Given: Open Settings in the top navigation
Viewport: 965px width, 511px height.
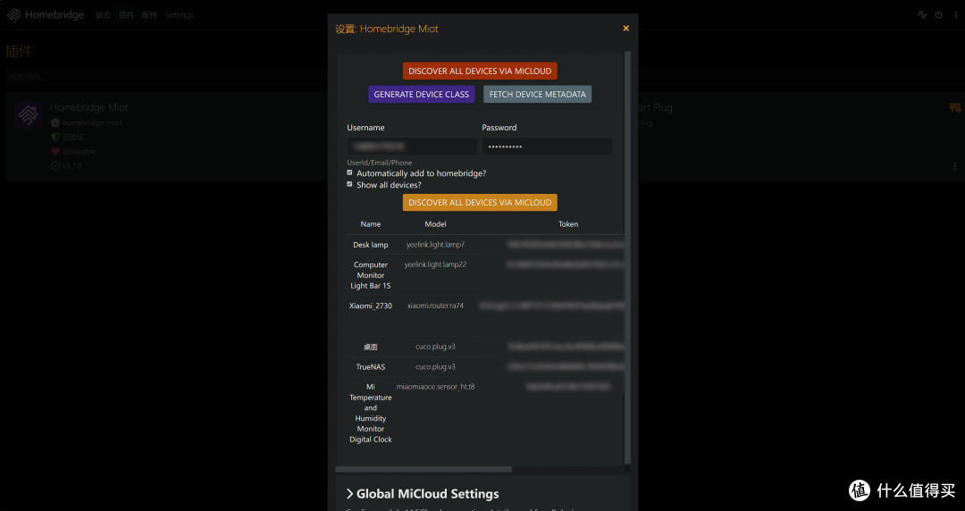Looking at the screenshot, I should (x=179, y=15).
